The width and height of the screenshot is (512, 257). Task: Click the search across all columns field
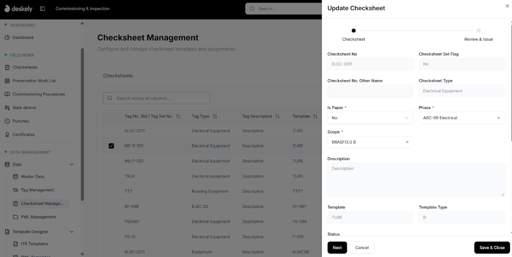pyautogui.click(x=156, y=98)
